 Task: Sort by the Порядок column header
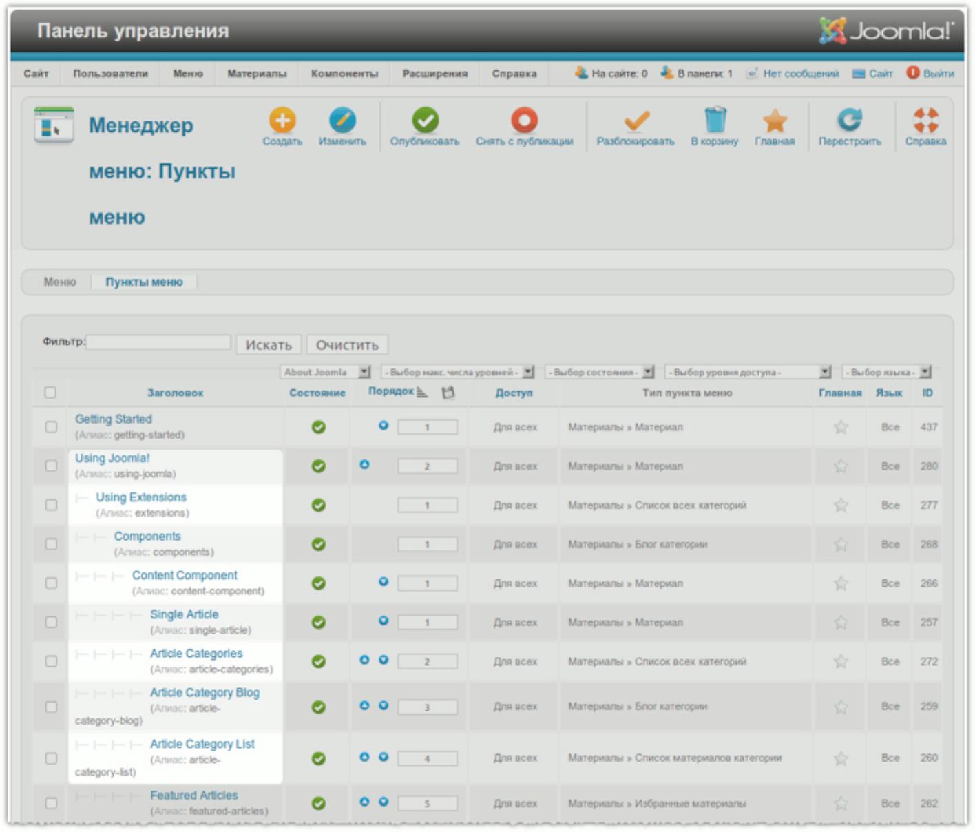point(391,391)
